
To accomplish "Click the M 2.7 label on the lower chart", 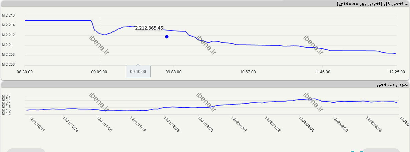I will 6,96.
